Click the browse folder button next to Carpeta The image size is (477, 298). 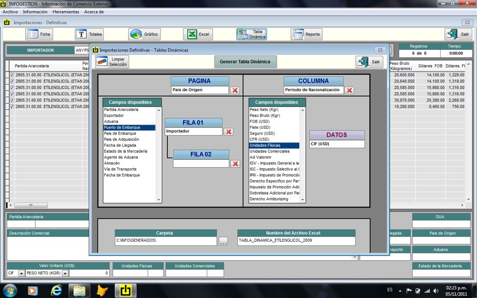point(224,241)
